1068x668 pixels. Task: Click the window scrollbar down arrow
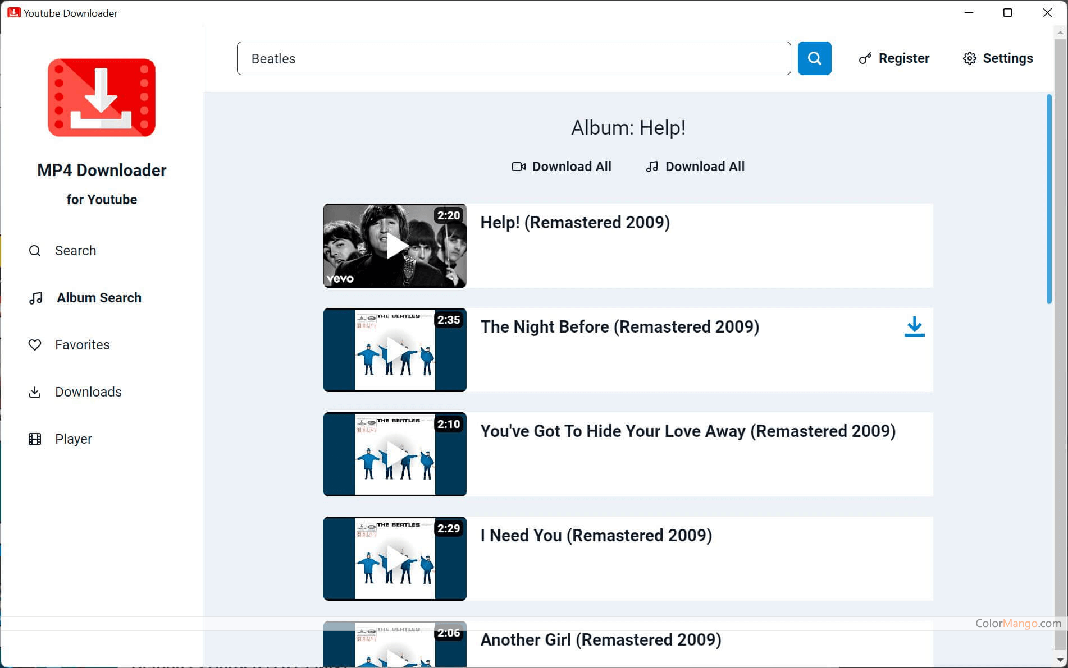pos(1060,660)
